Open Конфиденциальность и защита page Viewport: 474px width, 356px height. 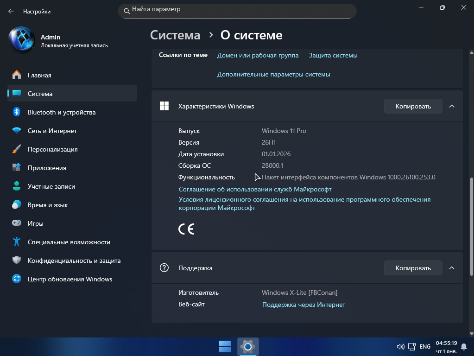coord(72,261)
